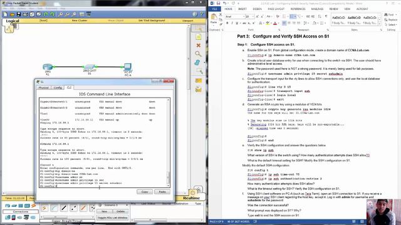Open the Arial font name dropdown

[x=243, y=17]
